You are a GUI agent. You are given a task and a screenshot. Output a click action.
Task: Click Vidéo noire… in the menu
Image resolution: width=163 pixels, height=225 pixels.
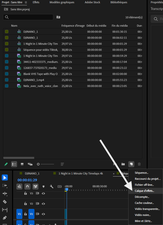[143, 215]
